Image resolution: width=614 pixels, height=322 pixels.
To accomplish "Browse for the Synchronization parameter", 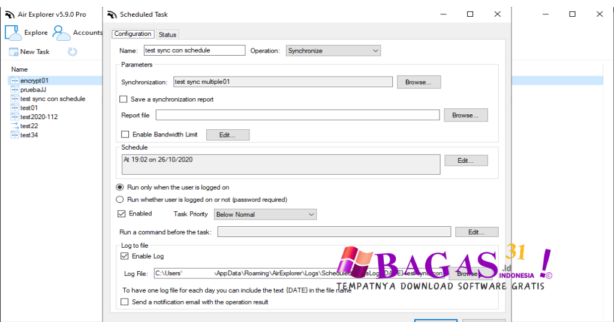I will (419, 82).
